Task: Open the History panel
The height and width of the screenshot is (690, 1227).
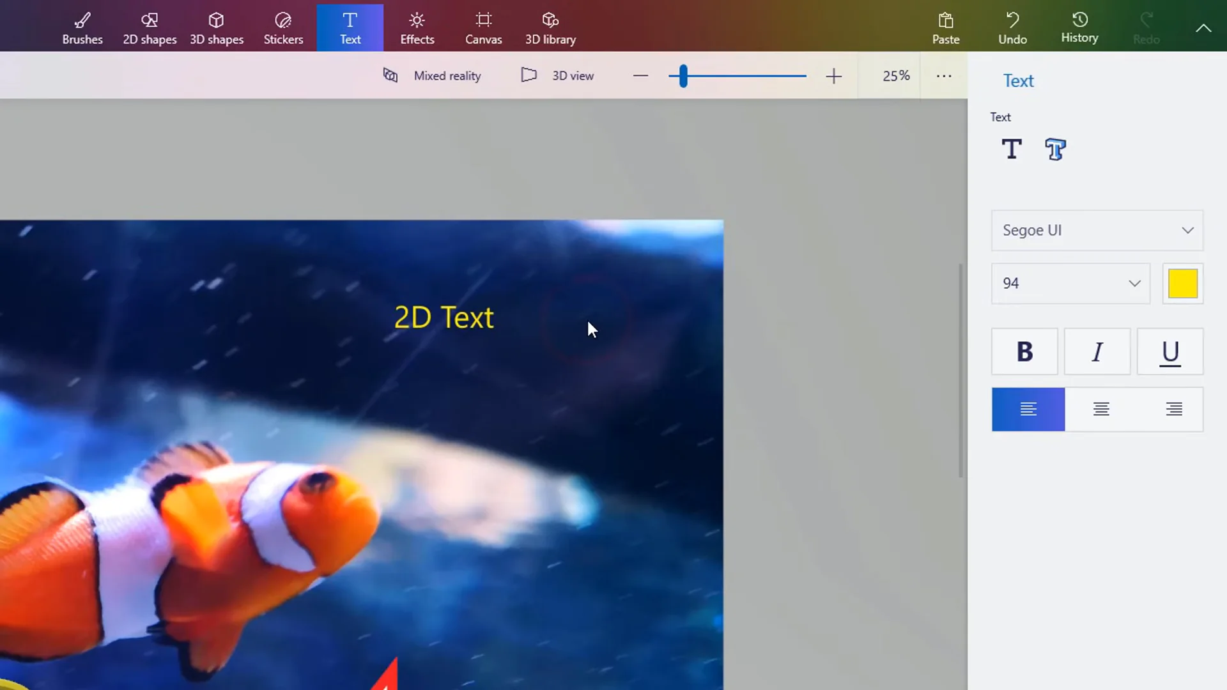Action: [1080, 28]
